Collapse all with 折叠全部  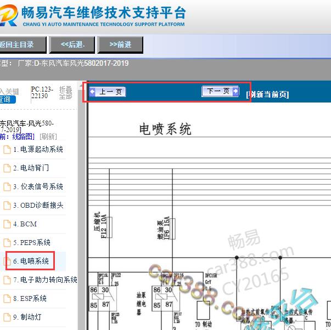click(65, 93)
